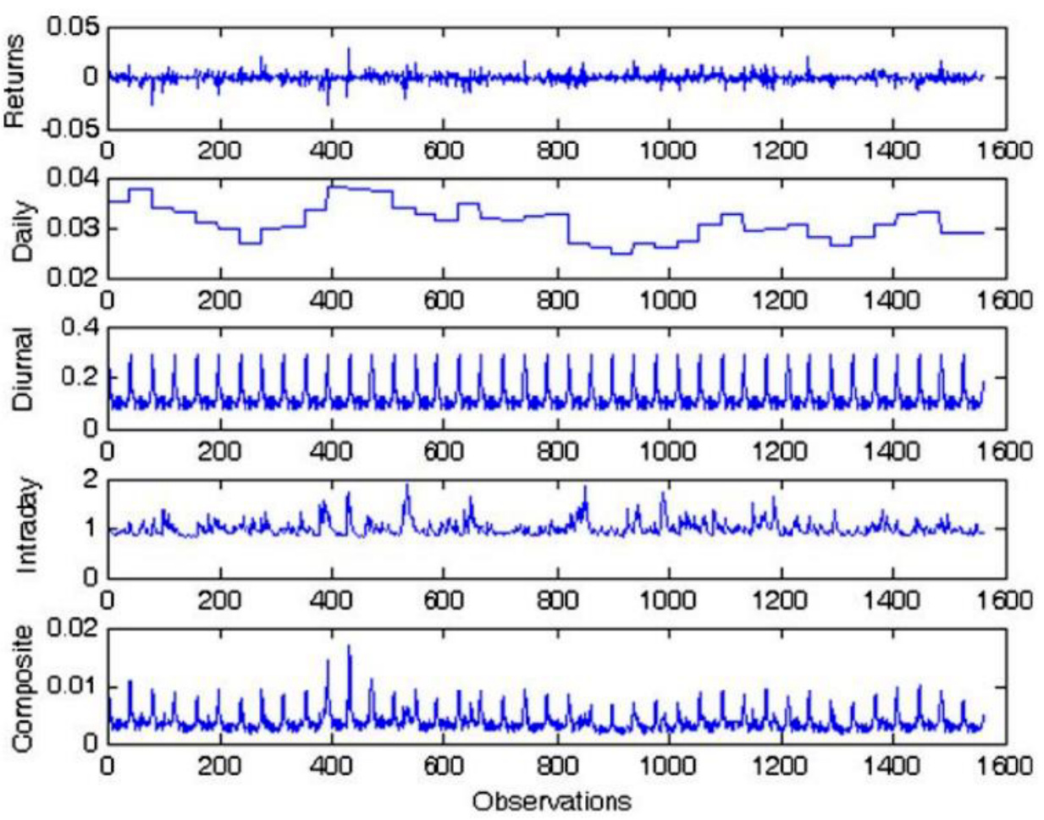Select the "Diurnal" y-axis label
Image resolution: width=1044 pixels, height=820 pixels.
23,370
